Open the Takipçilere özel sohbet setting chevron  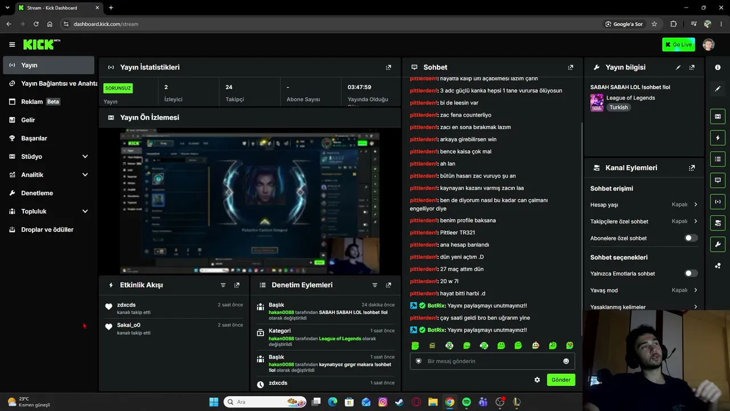coord(695,221)
